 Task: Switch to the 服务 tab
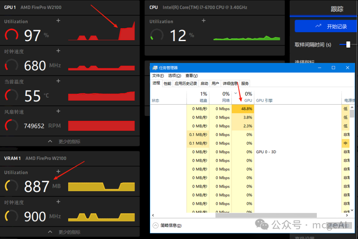[x=245, y=84]
